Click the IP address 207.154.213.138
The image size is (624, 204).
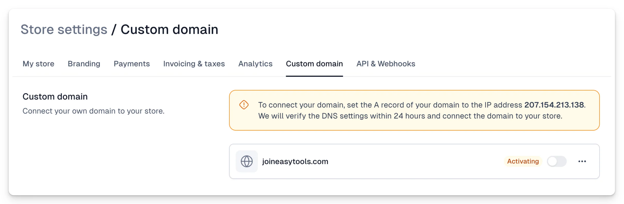(x=554, y=105)
